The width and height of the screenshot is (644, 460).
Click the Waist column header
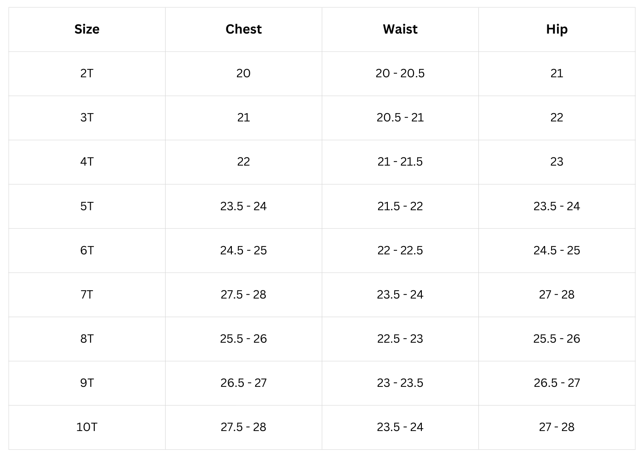click(400, 29)
